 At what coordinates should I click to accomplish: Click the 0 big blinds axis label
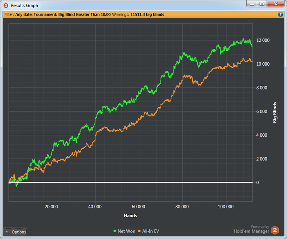(x=257, y=183)
